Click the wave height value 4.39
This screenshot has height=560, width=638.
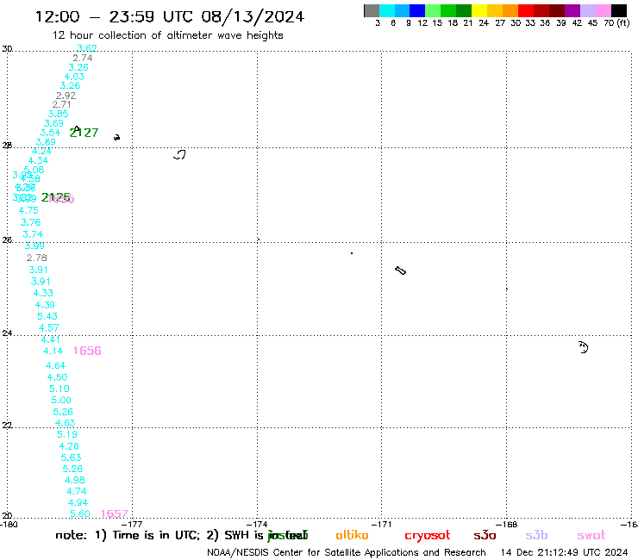pos(45,305)
